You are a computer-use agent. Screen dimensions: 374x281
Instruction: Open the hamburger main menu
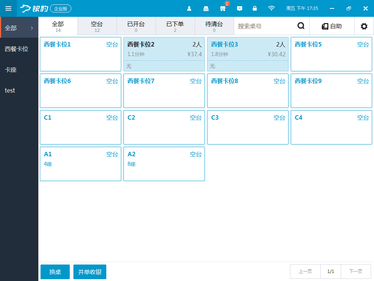coord(8,8)
